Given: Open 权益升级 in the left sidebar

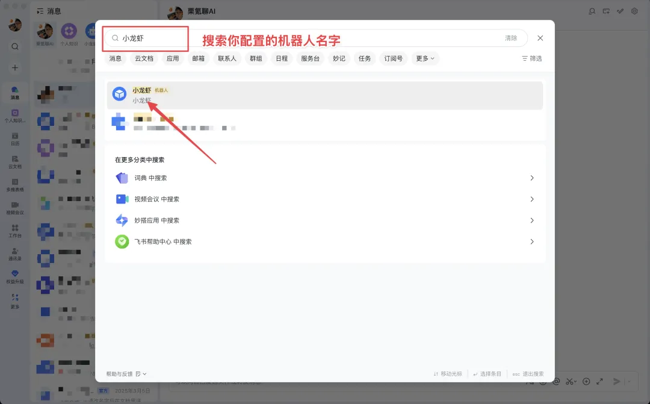Looking at the screenshot, I should (x=15, y=277).
